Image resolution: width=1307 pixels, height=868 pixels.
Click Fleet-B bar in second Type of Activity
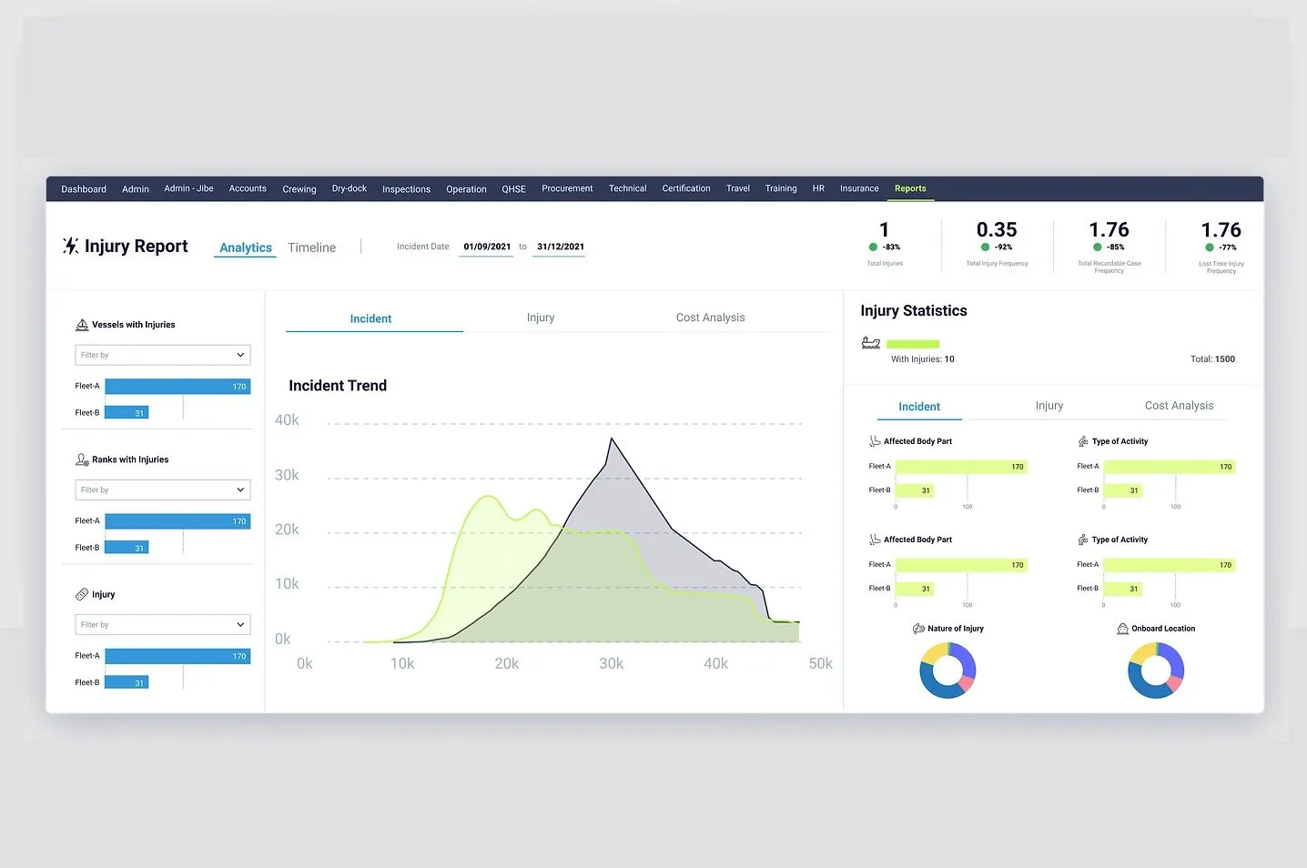(x=1123, y=589)
